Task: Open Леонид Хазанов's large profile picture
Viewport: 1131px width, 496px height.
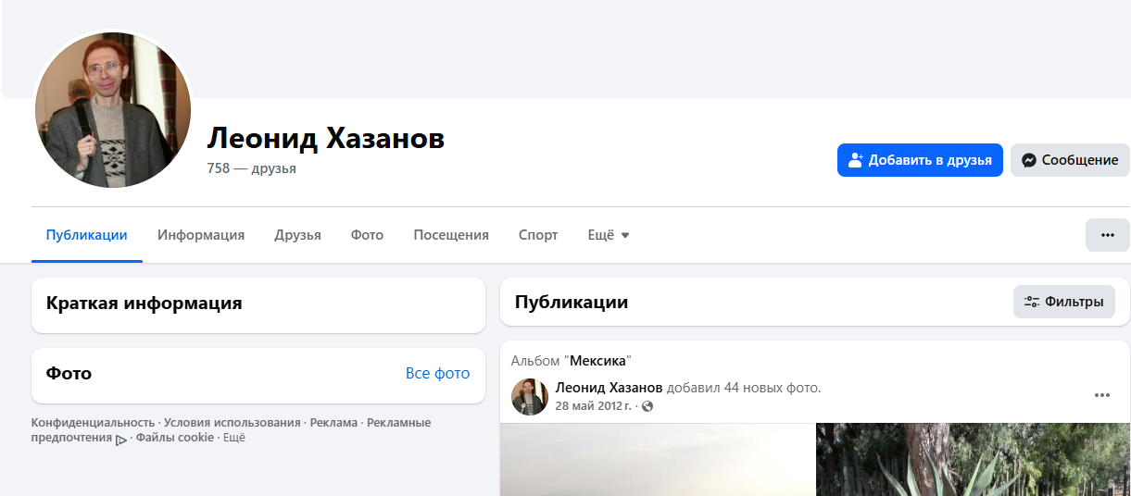Action: click(113, 109)
